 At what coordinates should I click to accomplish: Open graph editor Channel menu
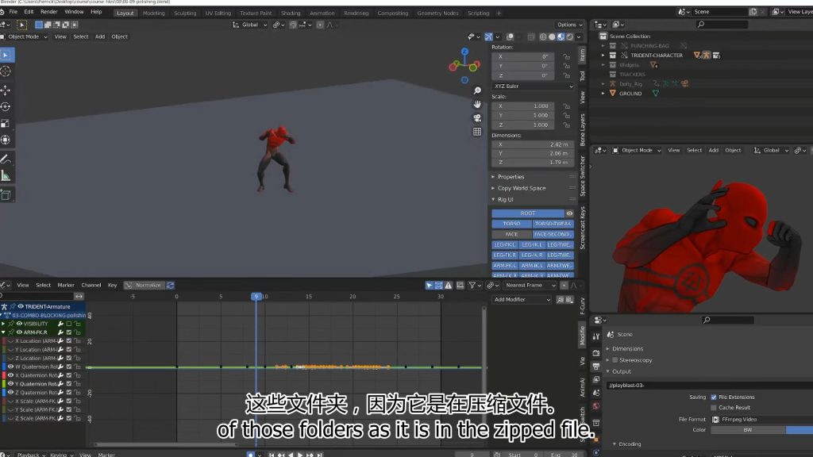click(x=91, y=285)
